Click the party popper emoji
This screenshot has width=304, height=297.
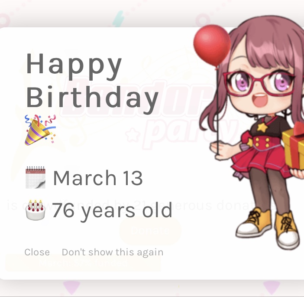pos(40,130)
